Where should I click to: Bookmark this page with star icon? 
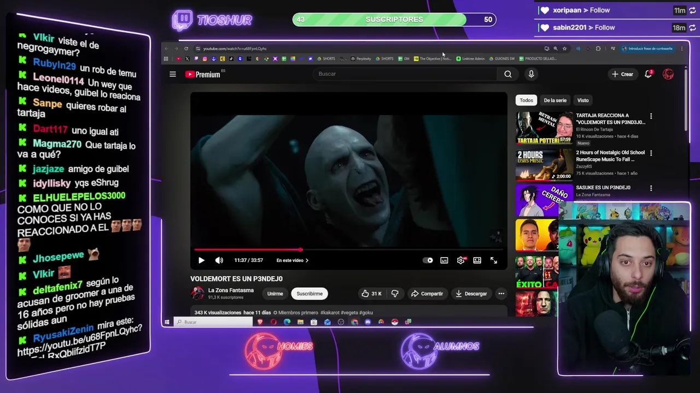click(x=564, y=49)
